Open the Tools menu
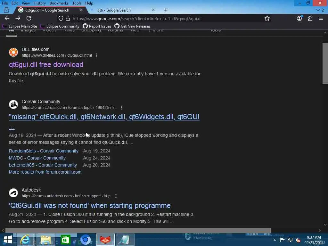 77,3
